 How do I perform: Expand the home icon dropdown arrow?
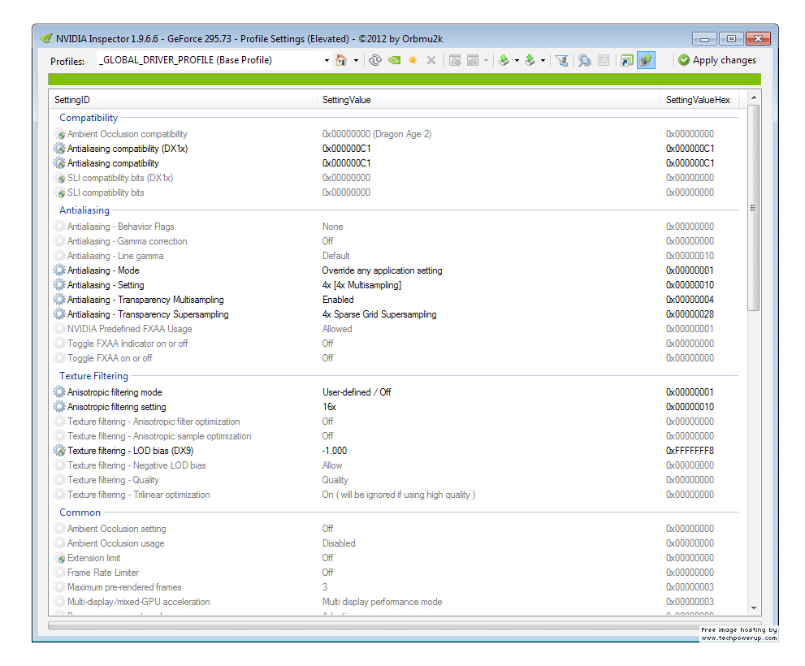click(x=356, y=60)
